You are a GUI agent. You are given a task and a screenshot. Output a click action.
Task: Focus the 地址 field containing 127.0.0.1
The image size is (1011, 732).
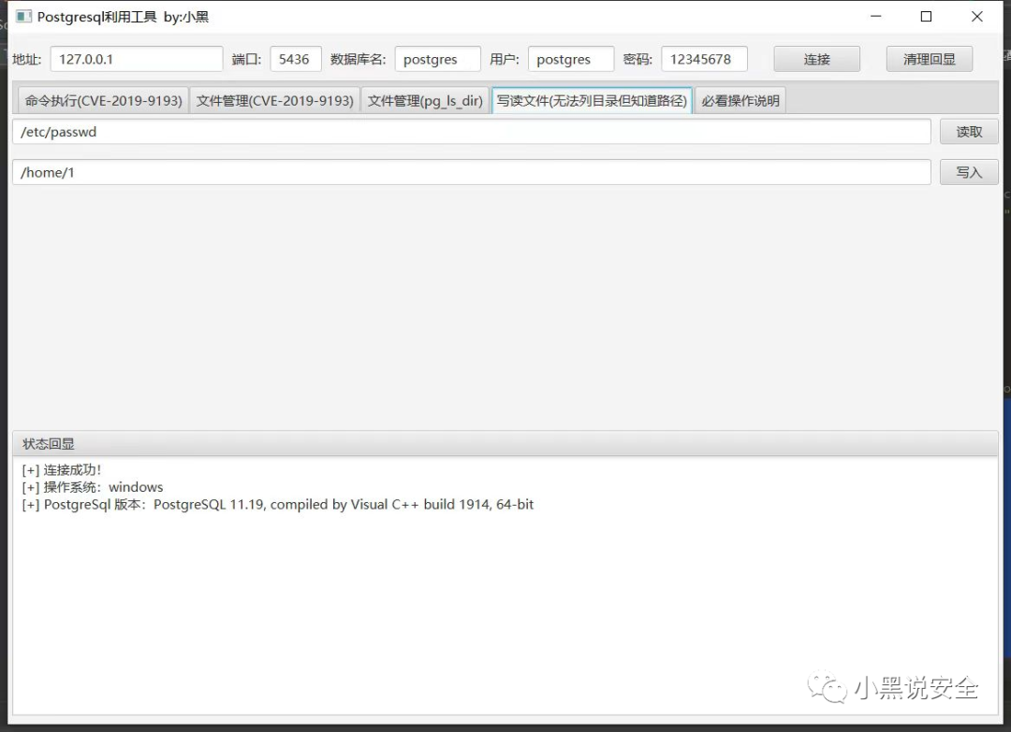click(x=137, y=59)
